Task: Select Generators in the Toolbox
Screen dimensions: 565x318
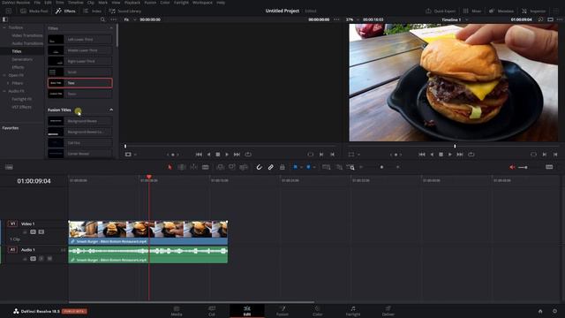Action: (x=22, y=59)
